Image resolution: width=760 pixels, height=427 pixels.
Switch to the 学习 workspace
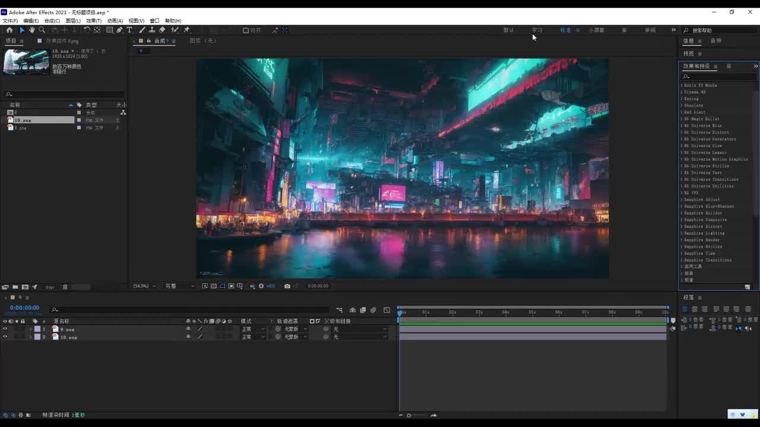[537, 30]
